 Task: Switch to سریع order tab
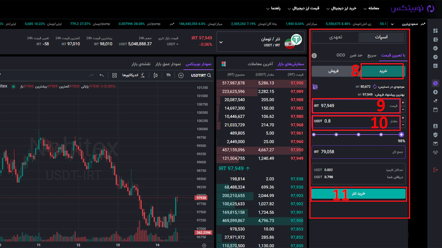click(372, 55)
